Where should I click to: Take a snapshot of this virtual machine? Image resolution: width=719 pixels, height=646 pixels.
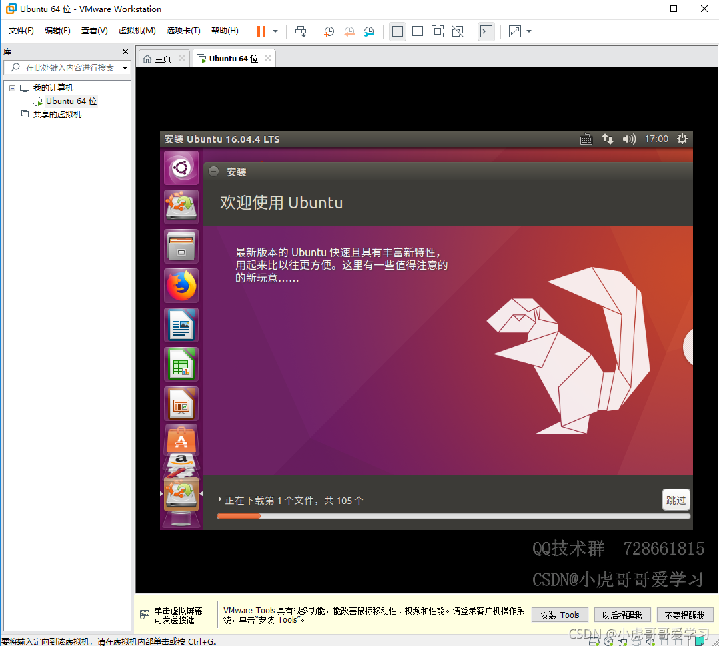pos(329,31)
